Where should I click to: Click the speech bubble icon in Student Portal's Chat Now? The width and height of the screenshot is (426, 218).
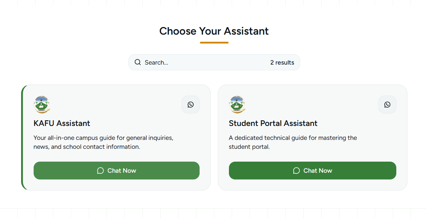[296, 171]
